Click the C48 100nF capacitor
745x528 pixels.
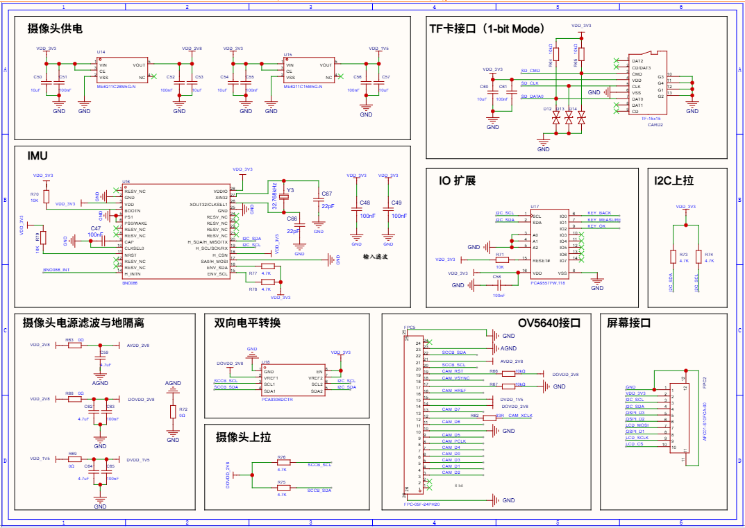[356, 210]
